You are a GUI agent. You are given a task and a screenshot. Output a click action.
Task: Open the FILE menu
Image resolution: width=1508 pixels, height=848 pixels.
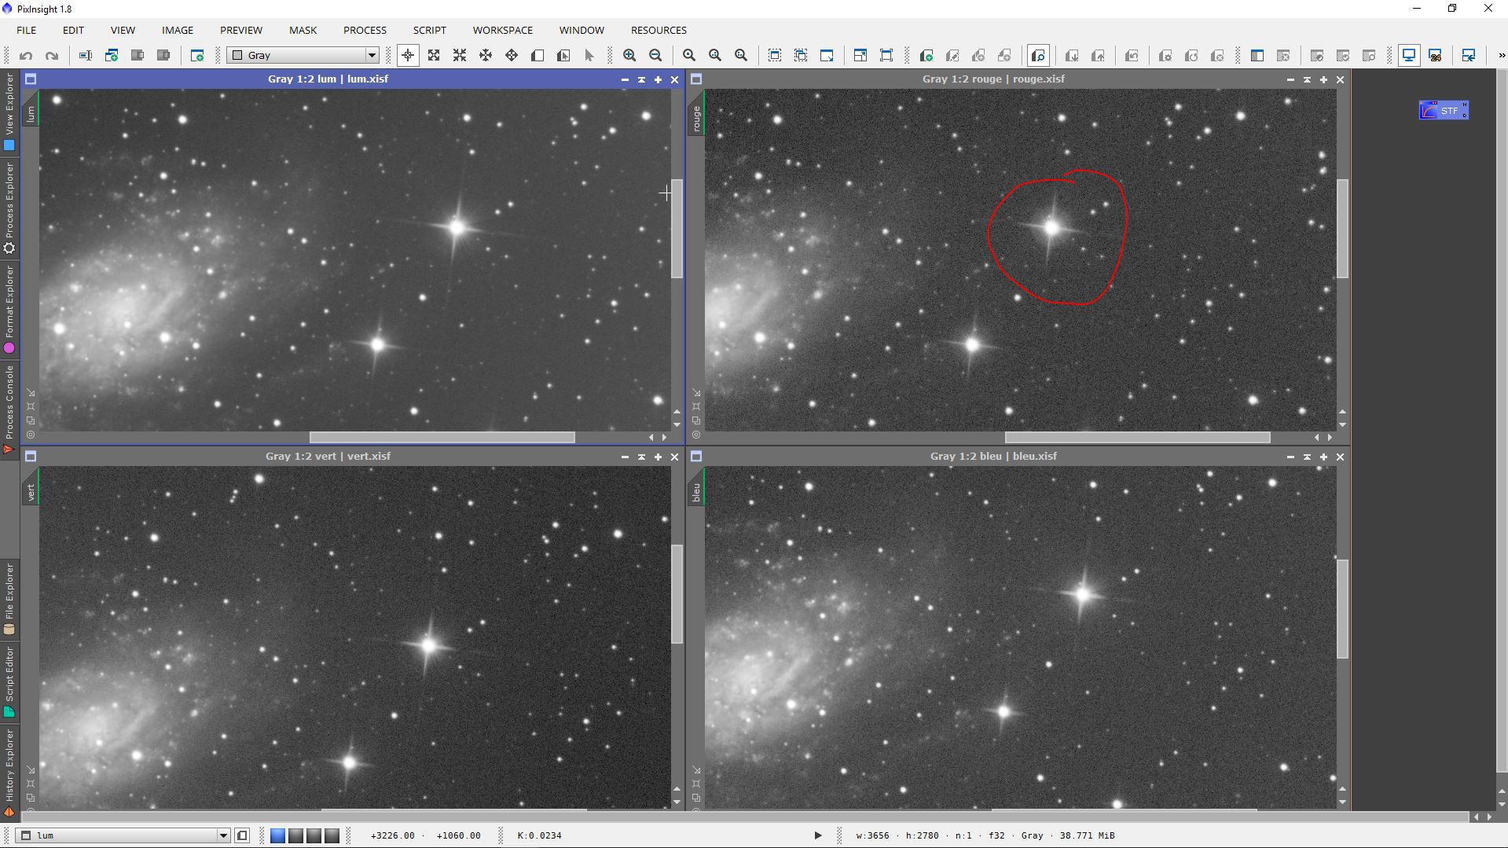pos(27,30)
